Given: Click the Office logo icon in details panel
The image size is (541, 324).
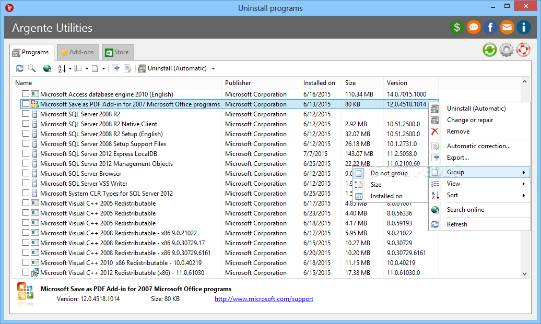Looking at the screenshot, I should tap(25, 291).
